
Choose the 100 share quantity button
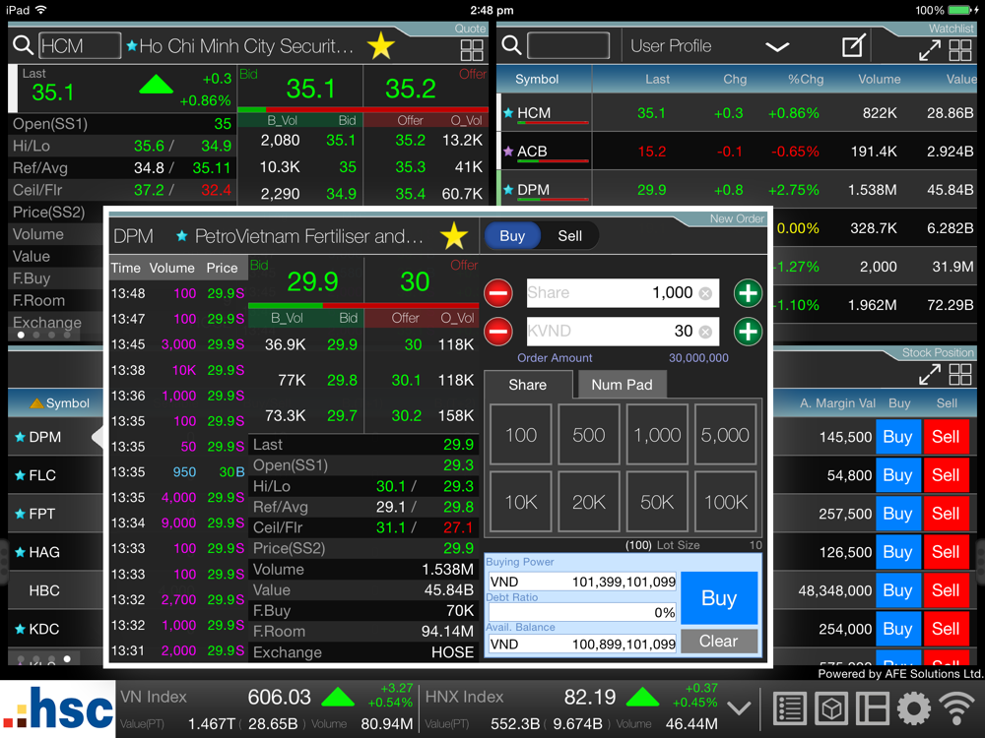click(x=521, y=435)
